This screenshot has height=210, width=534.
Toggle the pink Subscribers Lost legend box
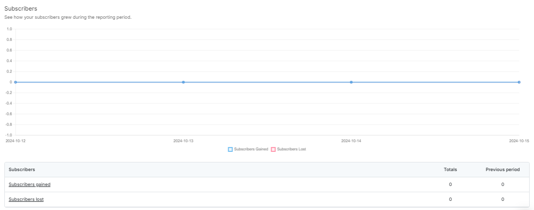click(x=273, y=149)
